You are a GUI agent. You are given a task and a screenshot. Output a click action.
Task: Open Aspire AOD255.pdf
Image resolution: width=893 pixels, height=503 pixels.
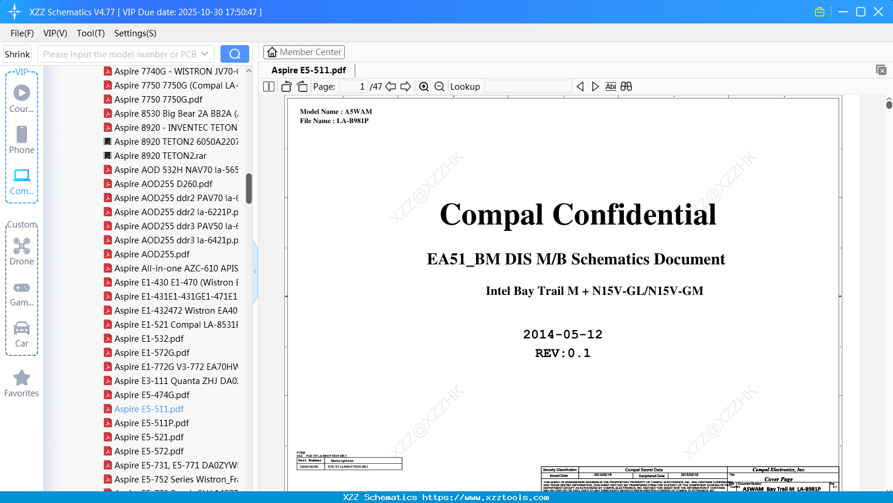coord(147,254)
